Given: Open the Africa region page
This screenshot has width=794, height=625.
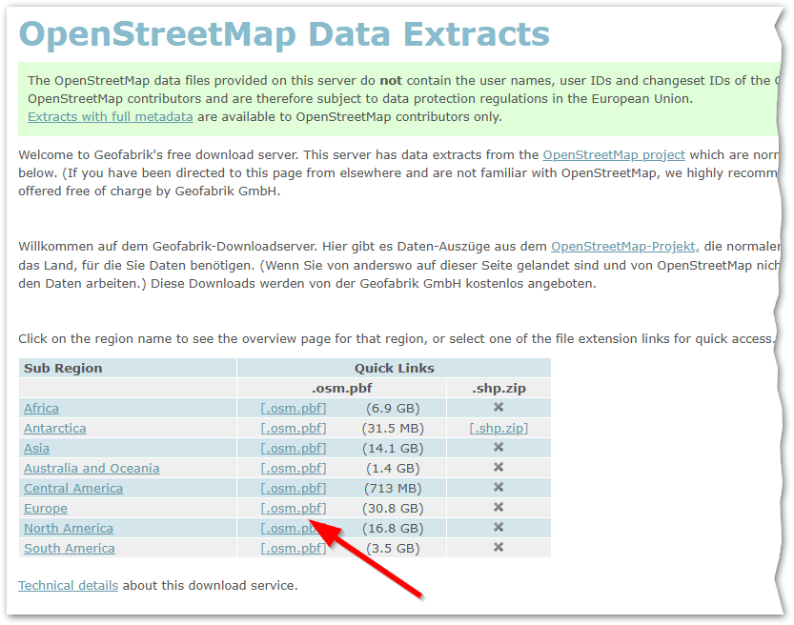Looking at the screenshot, I should point(41,408).
